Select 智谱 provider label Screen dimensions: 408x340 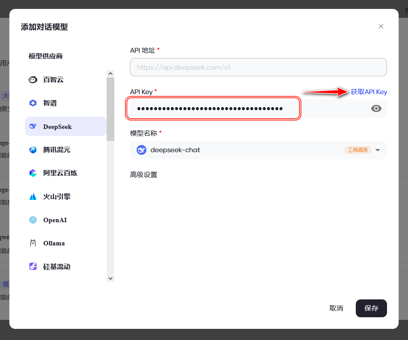click(x=50, y=103)
